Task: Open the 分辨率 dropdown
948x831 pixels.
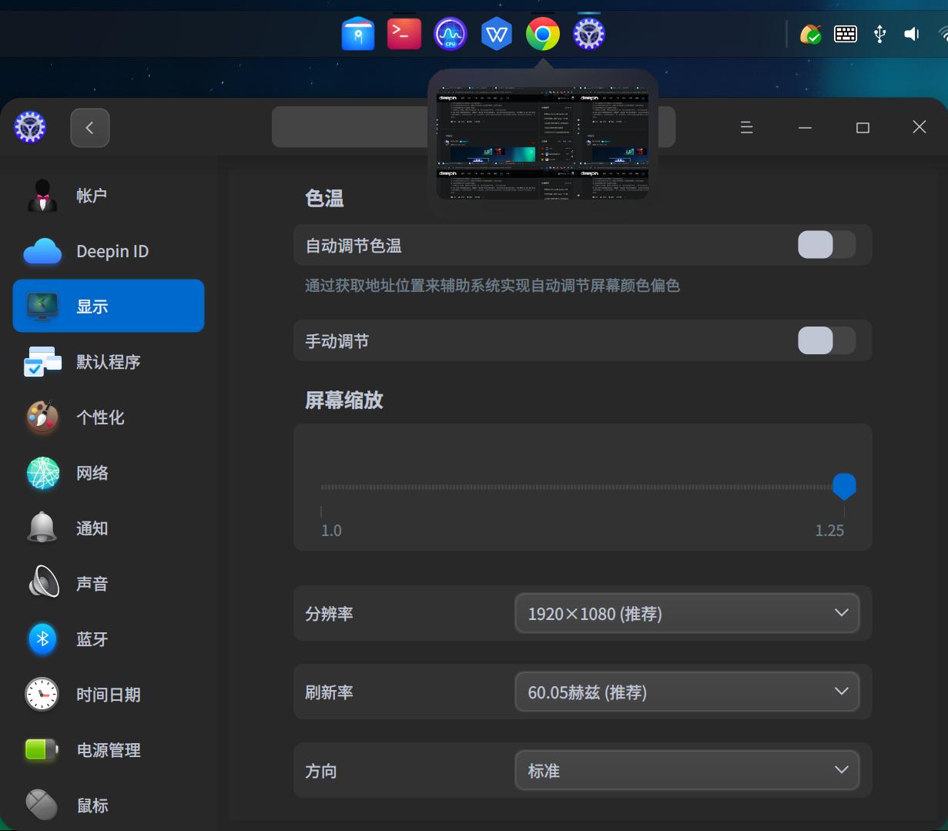Action: click(687, 613)
